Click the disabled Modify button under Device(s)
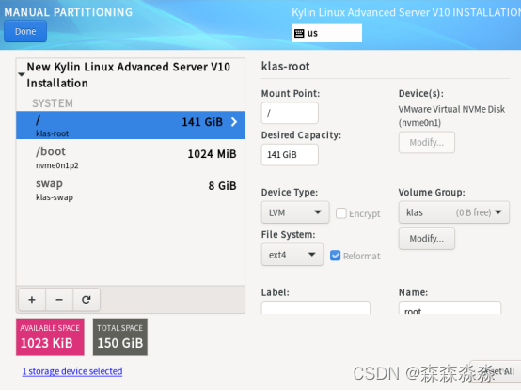The height and width of the screenshot is (391, 521). point(427,143)
